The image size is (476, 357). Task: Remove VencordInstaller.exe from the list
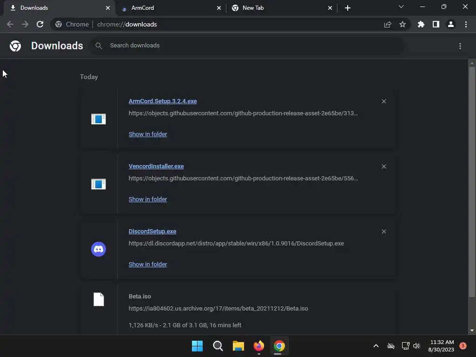pos(383,166)
